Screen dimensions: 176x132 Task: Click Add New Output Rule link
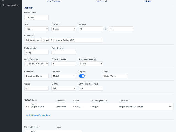pyautogui.click(x=39, y=115)
